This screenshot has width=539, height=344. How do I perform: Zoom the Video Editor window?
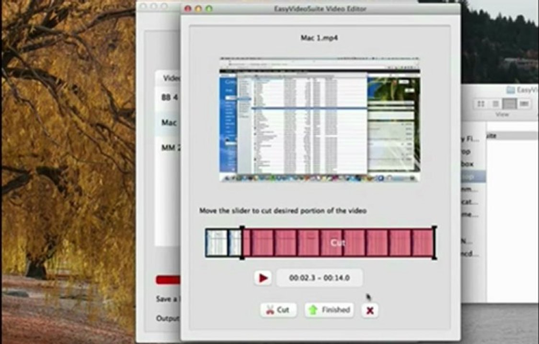pyautogui.click(x=209, y=9)
